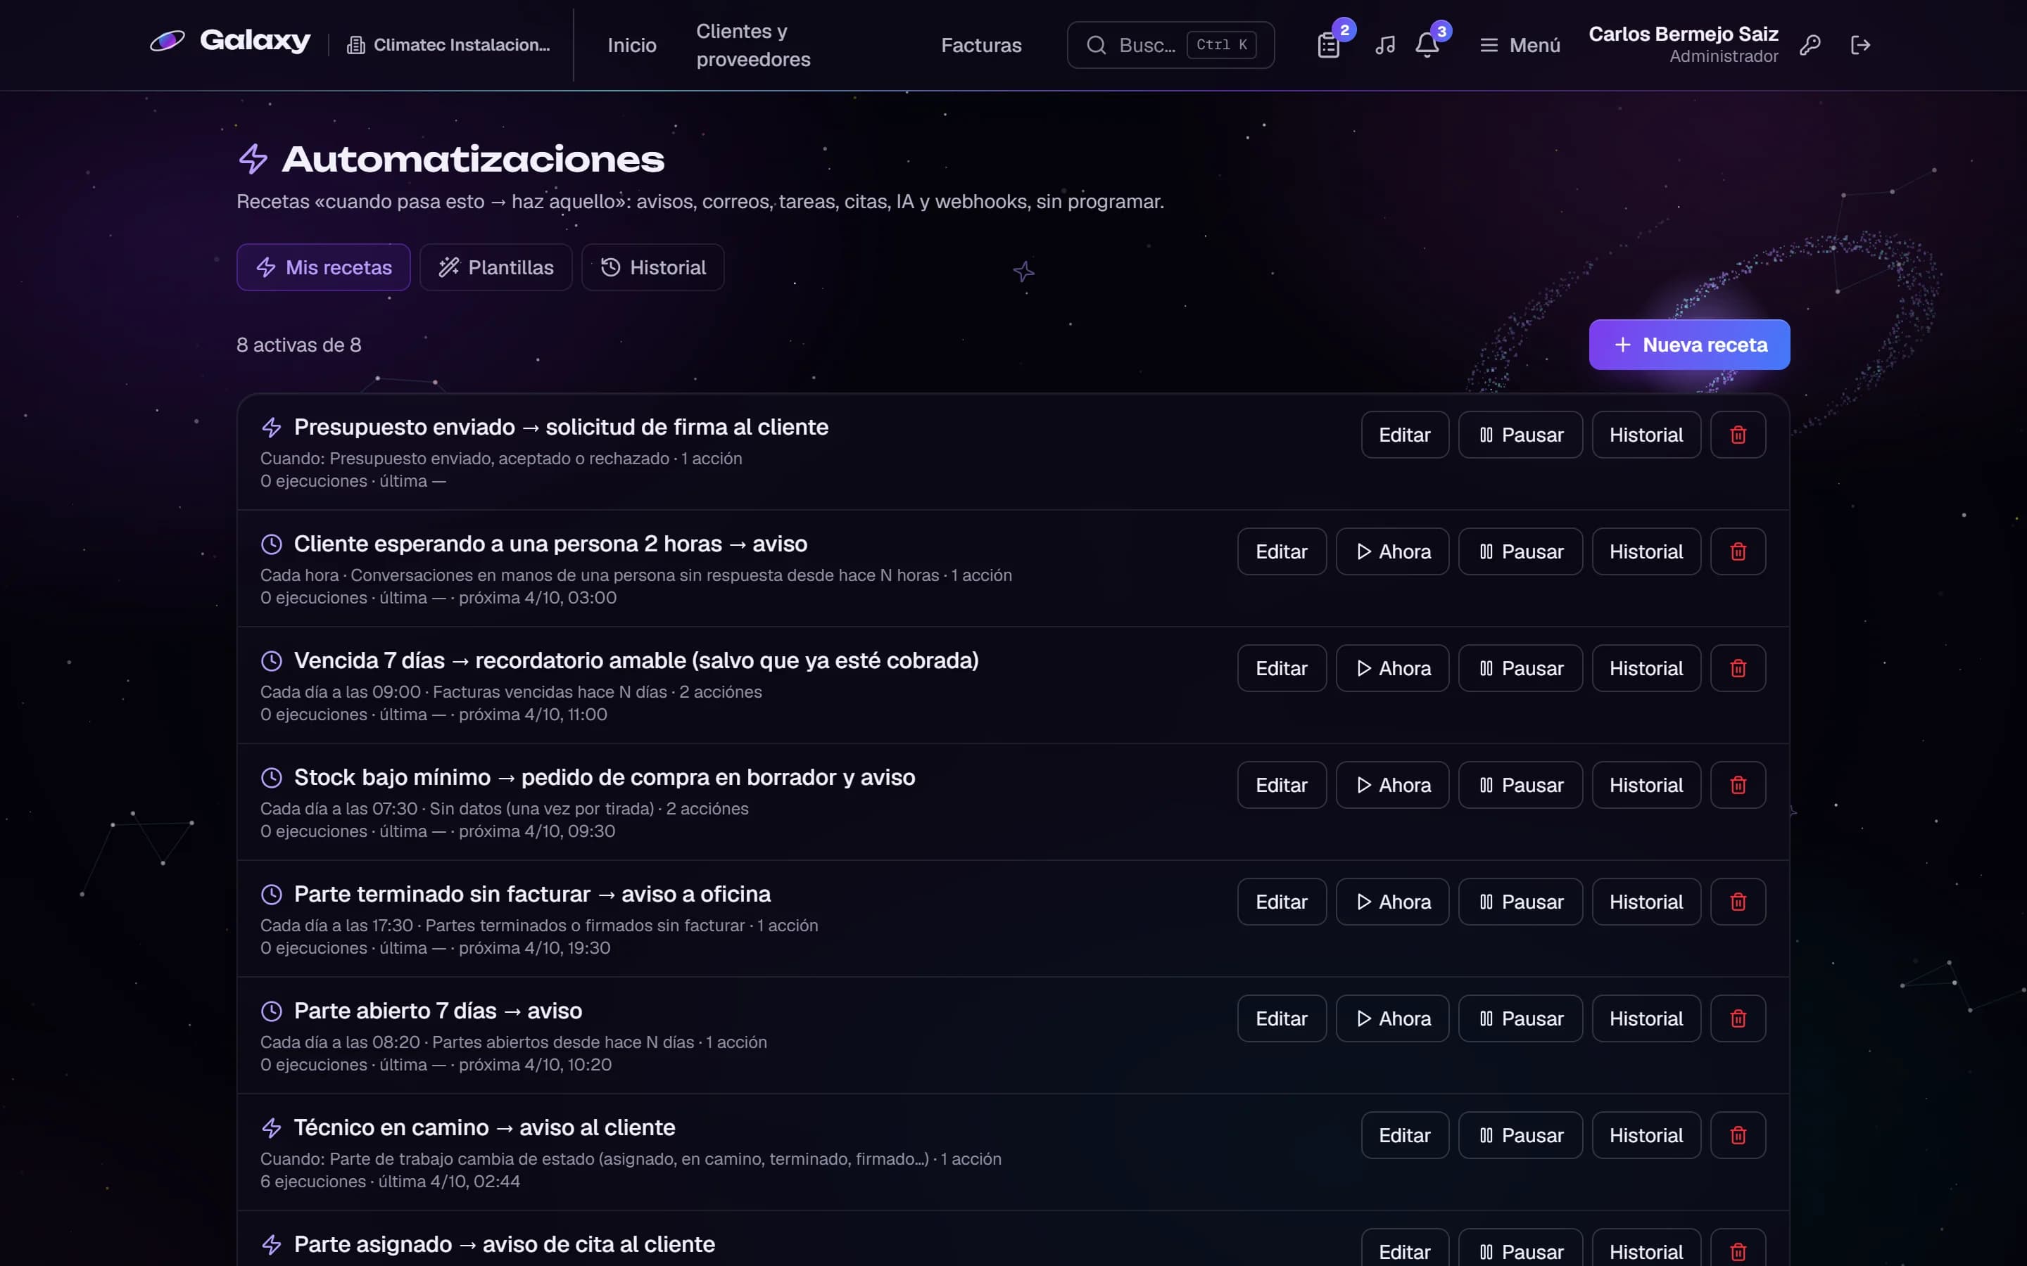This screenshot has height=1266, width=2027.
Task: Open the clipboard tasks icon with badge 2
Action: (x=1328, y=45)
